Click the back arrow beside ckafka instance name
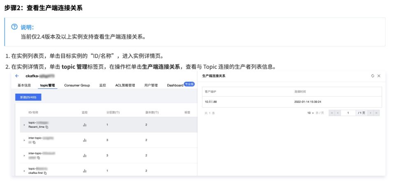Screen dimensions: 395x182 [x=17, y=76]
